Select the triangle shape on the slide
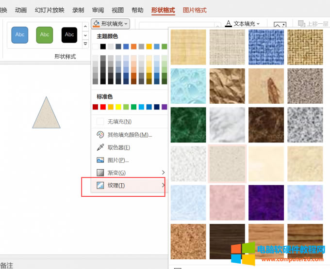 46,115
